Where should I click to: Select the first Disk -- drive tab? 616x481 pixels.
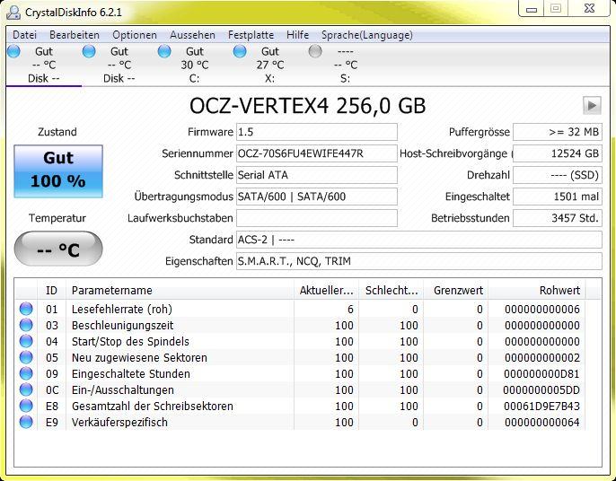[44, 65]
